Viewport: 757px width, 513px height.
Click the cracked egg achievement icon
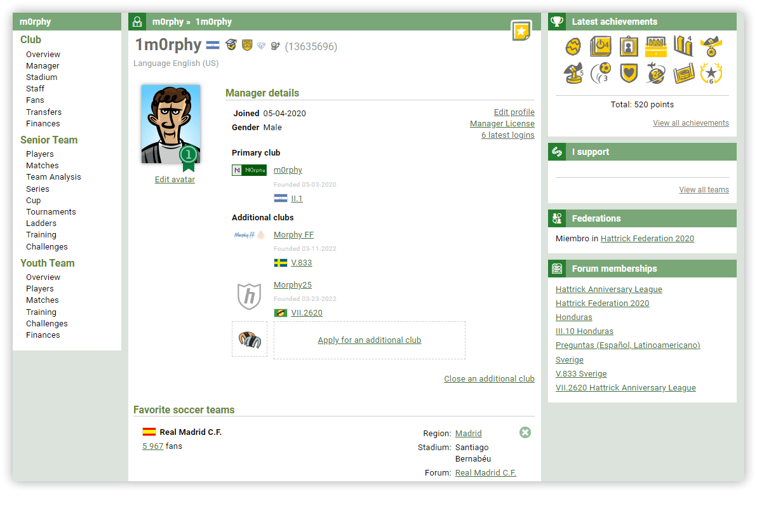pos(573,47)
